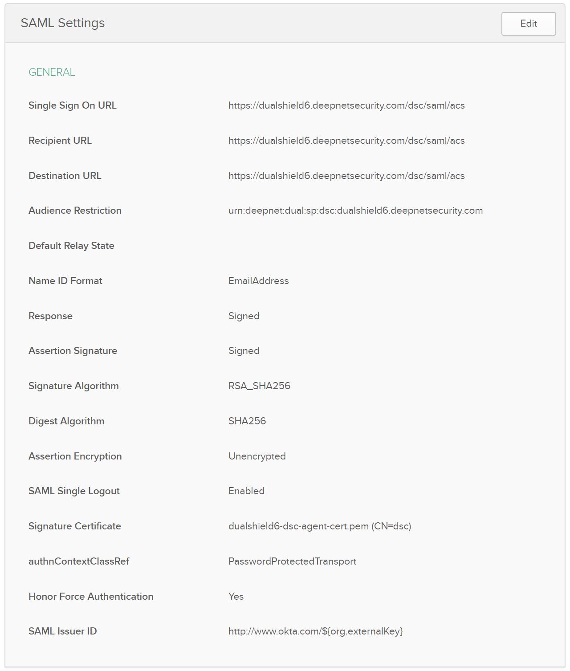Click the PasswordProtectedTransport value
This screenshot has width=570, height=671.
pyautogui.click(x=292, y=561)
